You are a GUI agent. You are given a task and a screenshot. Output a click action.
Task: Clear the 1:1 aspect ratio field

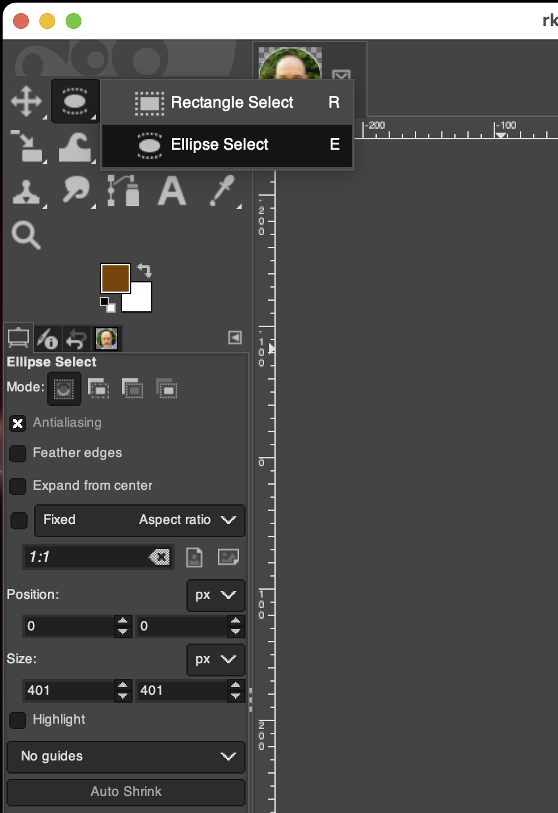pos(159,558)
